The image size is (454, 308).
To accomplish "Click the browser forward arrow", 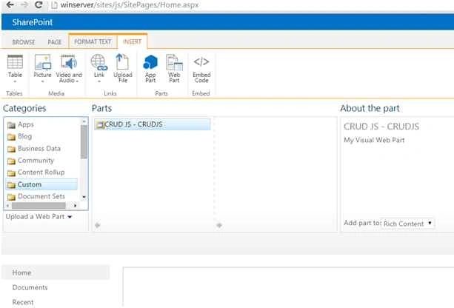I will click(24, 4).
